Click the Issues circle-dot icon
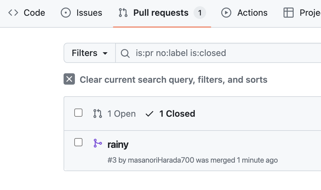Image resolution: width=321 pixels, height=190 pixels. [x=66, y=13]
